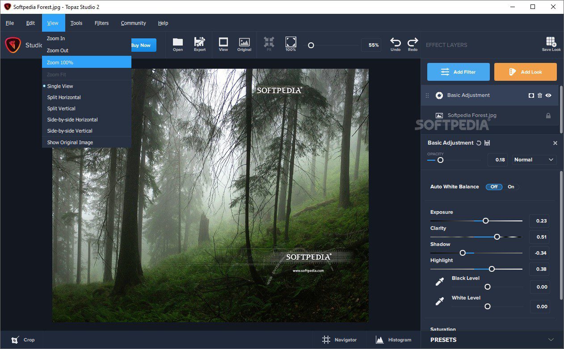Click the View mode icon in the toolbar

[223, 44]
